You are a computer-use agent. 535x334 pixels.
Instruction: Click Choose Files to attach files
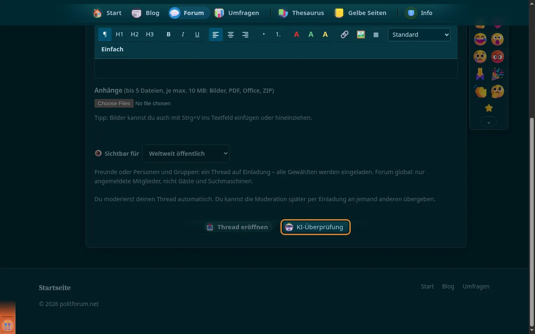tap(114, 103)
